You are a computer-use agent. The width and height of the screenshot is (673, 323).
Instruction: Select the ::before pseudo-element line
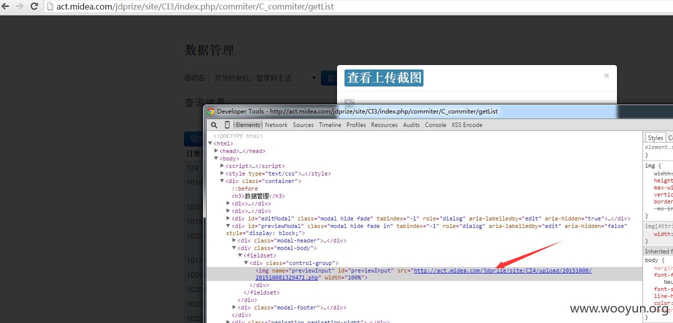coord(244,188)
